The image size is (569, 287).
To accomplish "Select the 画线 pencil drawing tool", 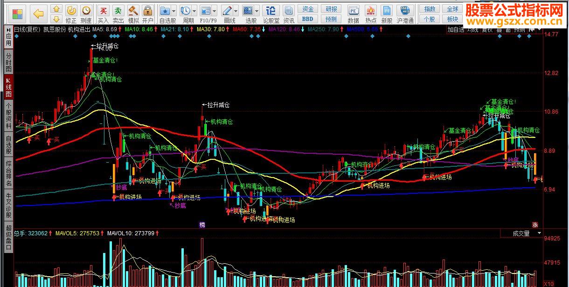I will tap(227, 10).
